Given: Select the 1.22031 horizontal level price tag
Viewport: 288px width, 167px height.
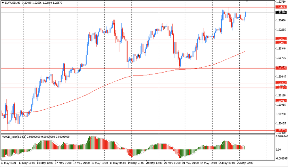Looking at the screenshot, I should (281, 43).
